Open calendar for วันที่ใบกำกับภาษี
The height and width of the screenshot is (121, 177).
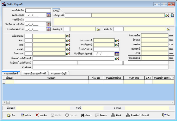(x=117, y=54)
